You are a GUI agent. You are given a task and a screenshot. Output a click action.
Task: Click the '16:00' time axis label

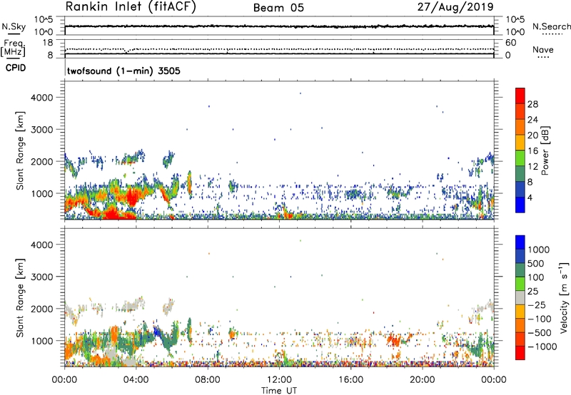[350, 380]
